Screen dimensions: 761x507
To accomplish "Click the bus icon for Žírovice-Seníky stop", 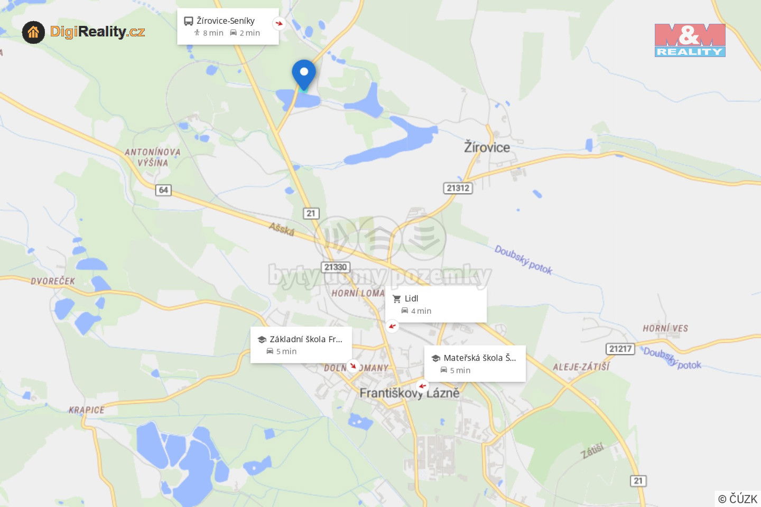I will coord(189,21).
